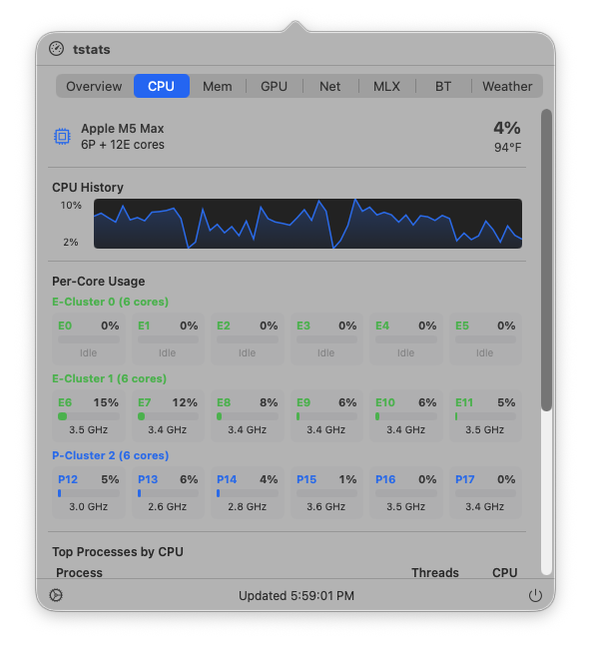Image resolution: width=591 pixels, height=651 pixels.
Task: Go to the MLX tab
Action: [x=386, y=86]
